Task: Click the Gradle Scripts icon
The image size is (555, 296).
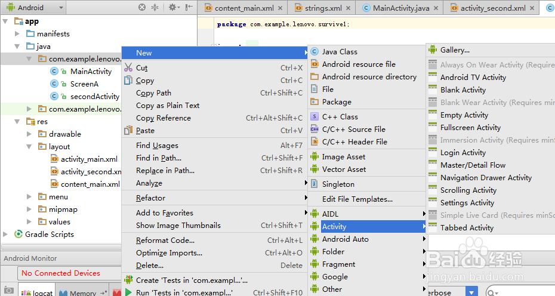Action: pyautogui.click(x=18, y=234)
